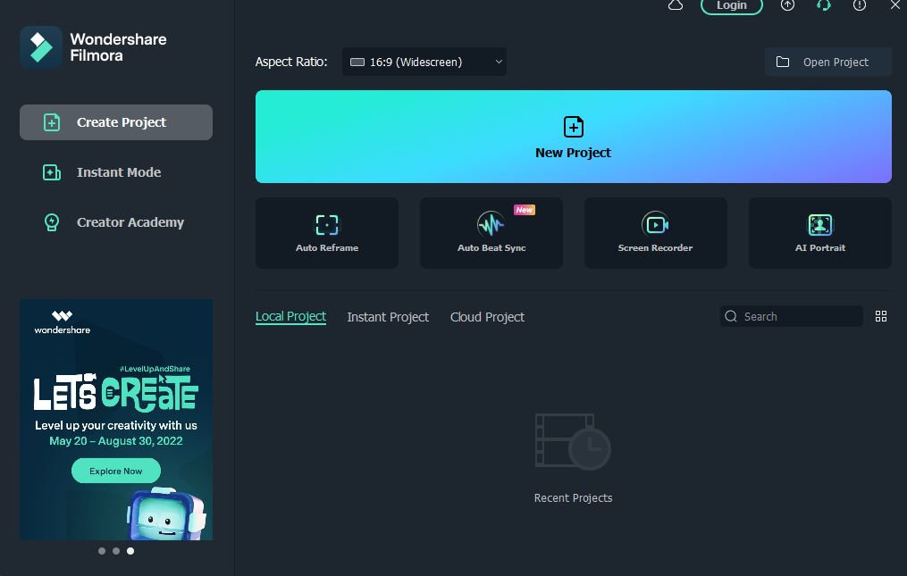Select the first banner carousel dot
The height and width of the screenshot is (576, 907).
point(102,551)
